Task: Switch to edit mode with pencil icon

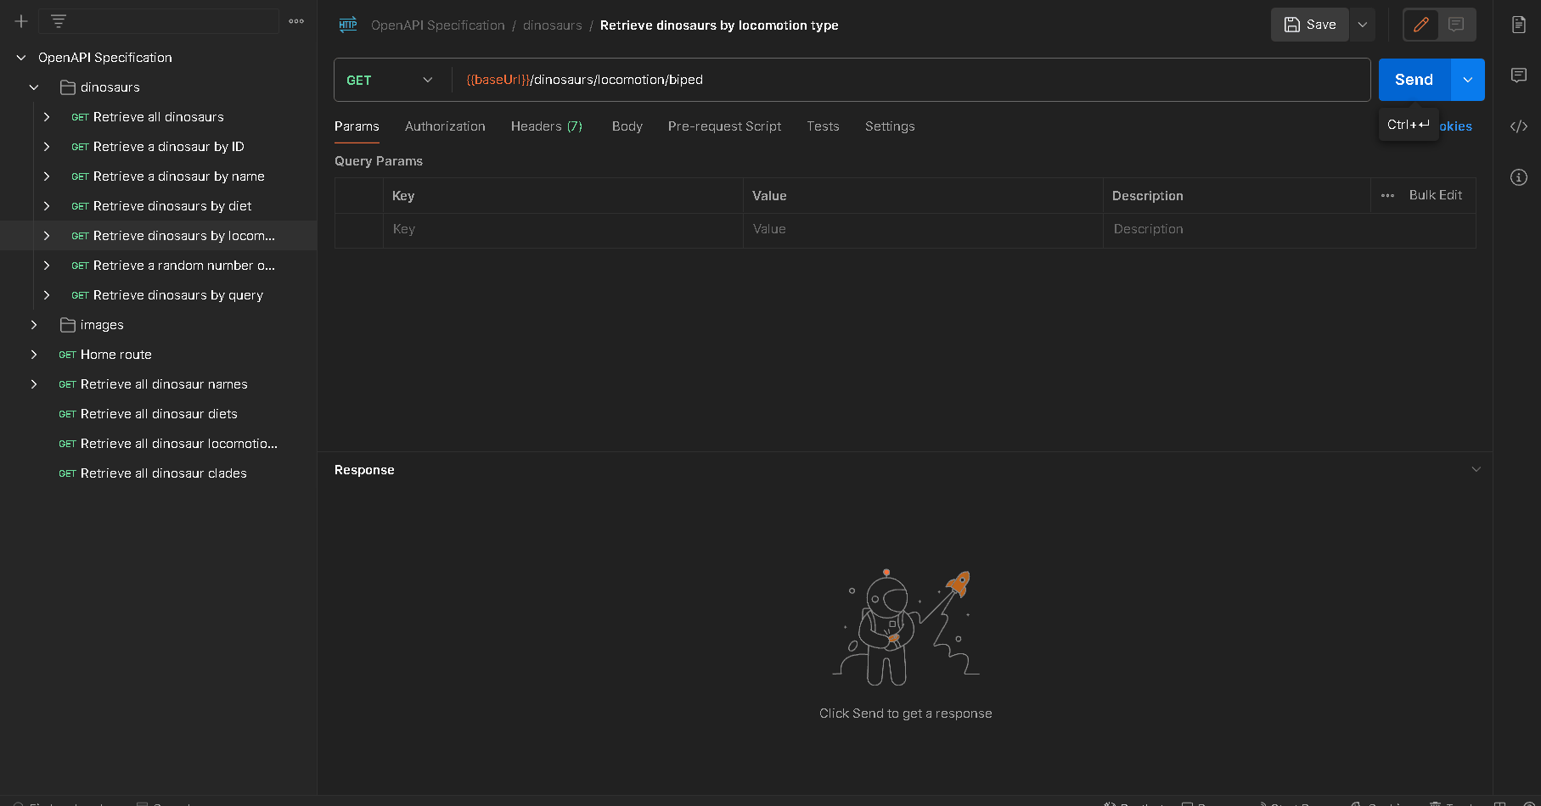Action: 1420,25
